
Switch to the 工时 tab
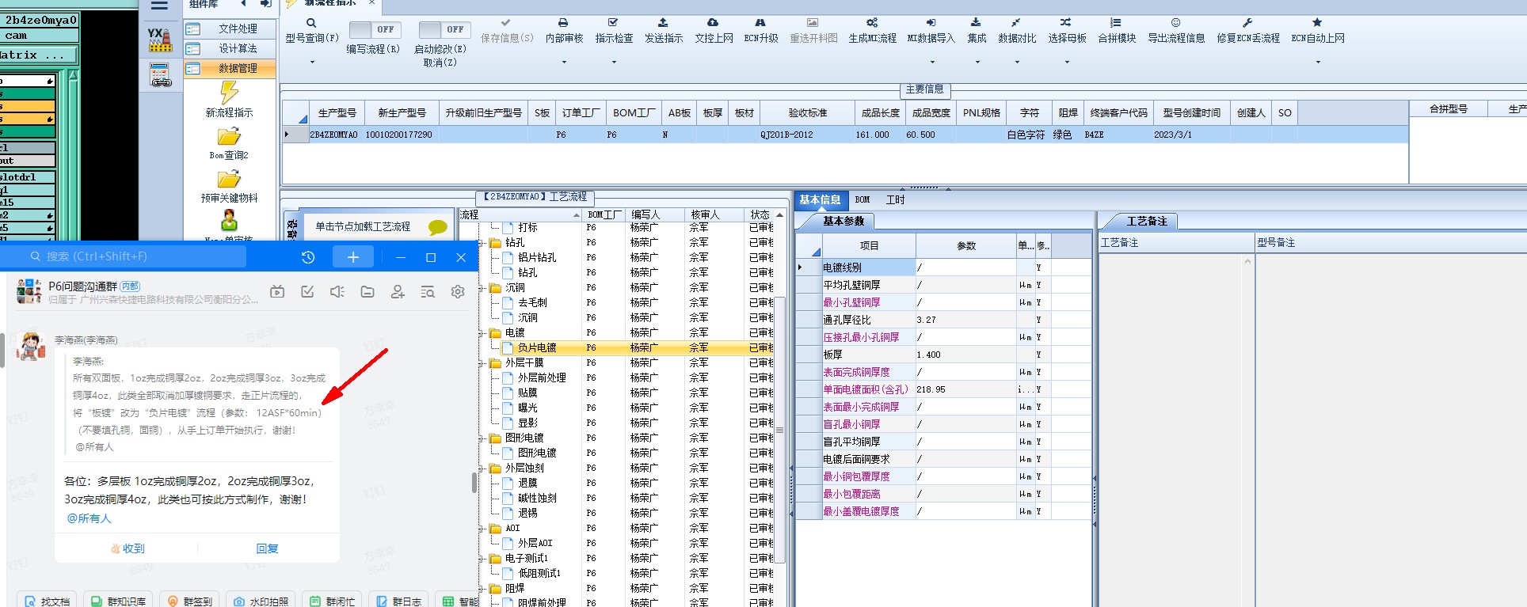point(895,199)
